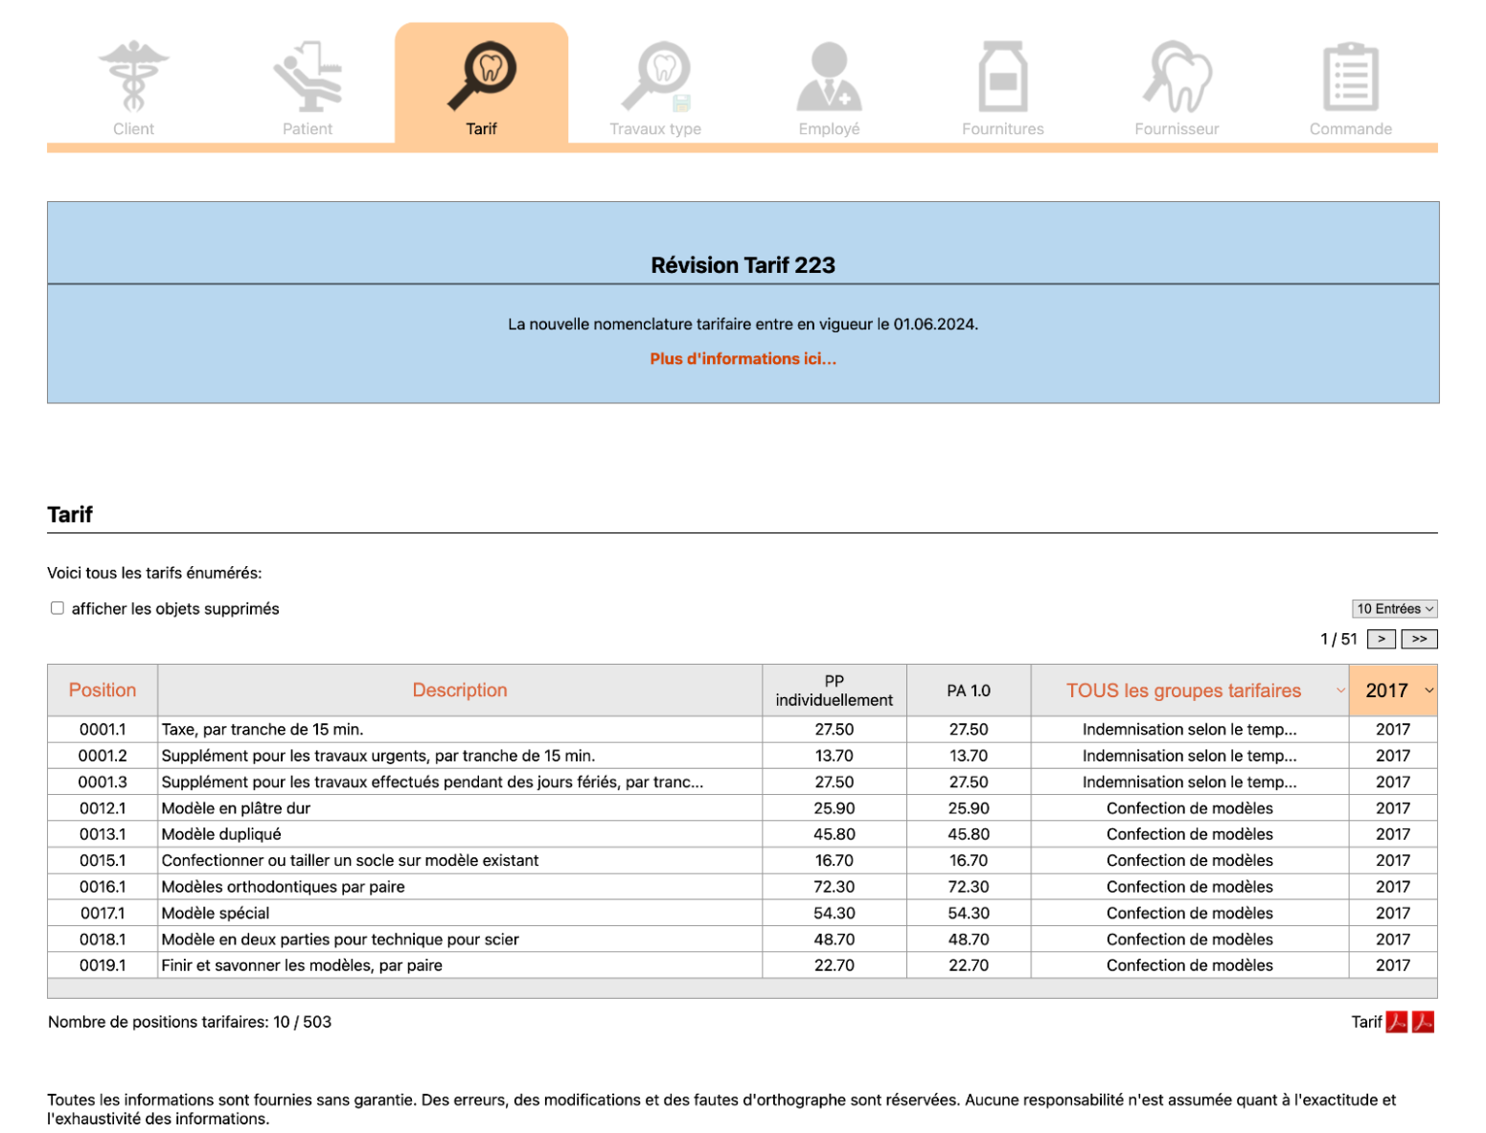Switch to Travaux type tab label
This screenshot has height=1133, width=1486.
pos(655,129)
